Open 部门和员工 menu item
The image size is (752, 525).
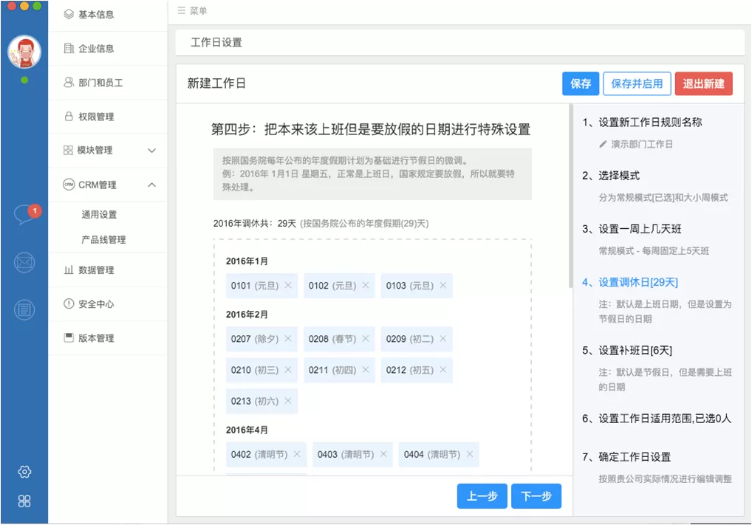(x=108, y=83)
